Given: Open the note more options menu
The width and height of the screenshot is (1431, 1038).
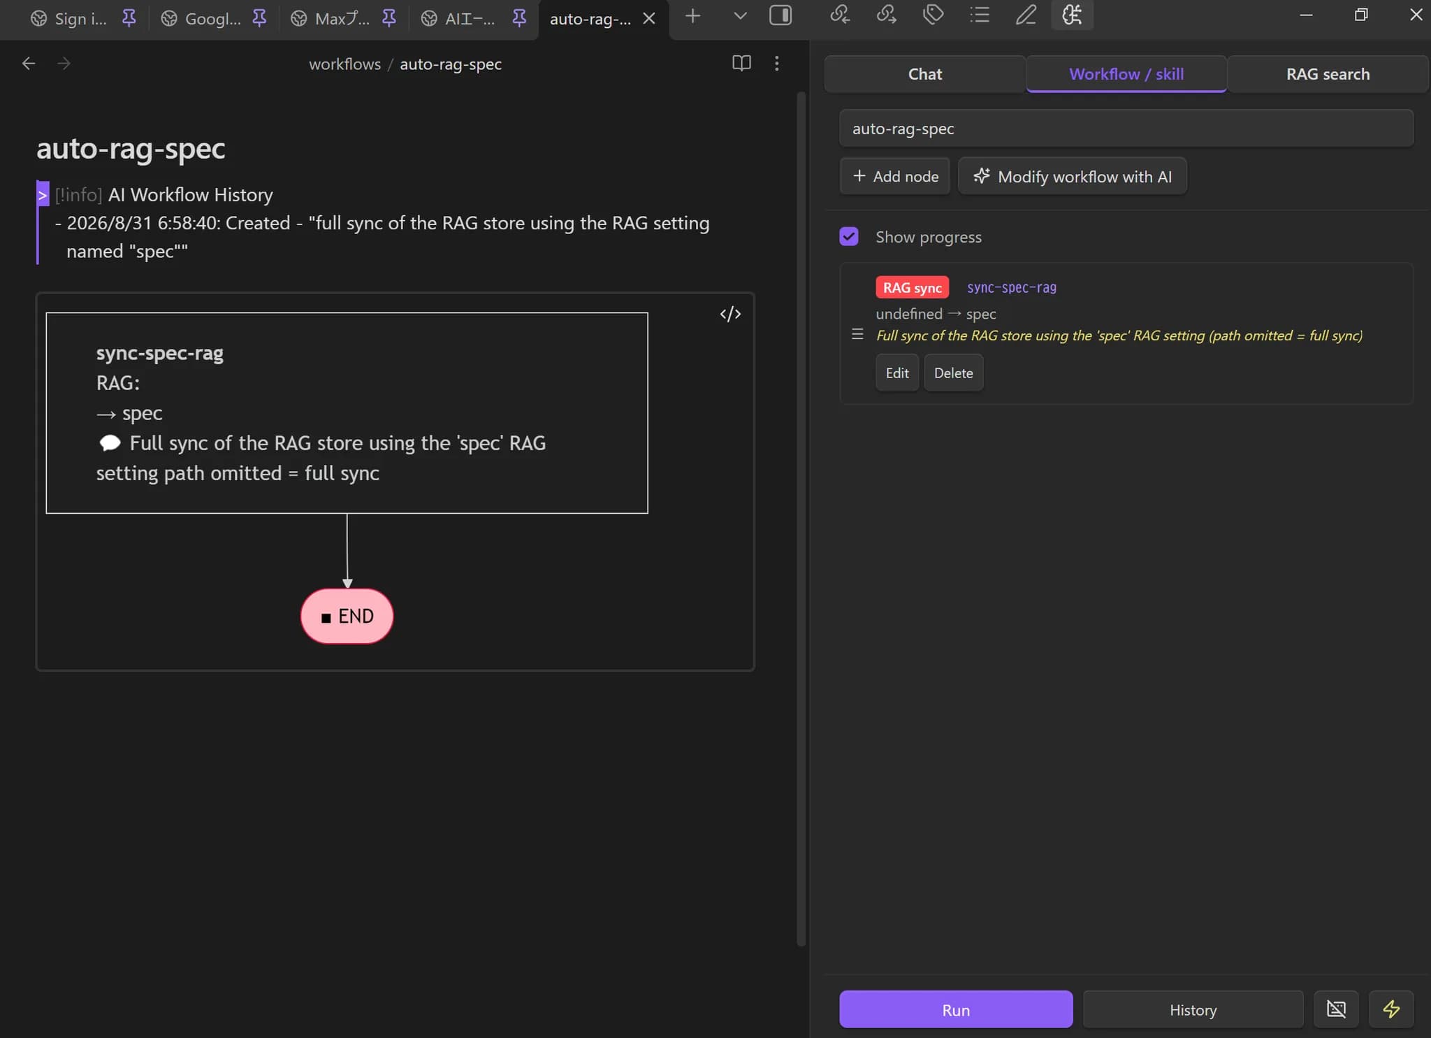Looking at the screenshot, I should (776, 64).
